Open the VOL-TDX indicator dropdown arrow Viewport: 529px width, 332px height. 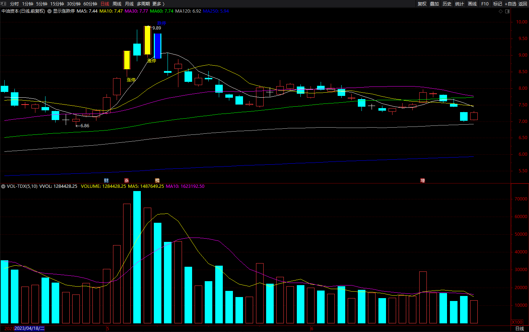(x=3, y=186)
